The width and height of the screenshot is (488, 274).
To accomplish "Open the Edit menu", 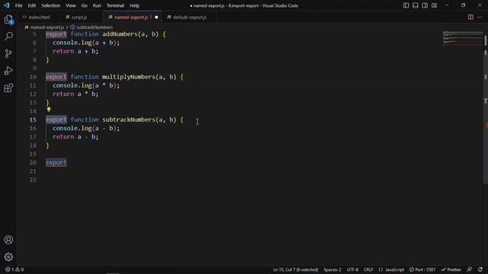I will pyautogui.click(x=32, y=5).
